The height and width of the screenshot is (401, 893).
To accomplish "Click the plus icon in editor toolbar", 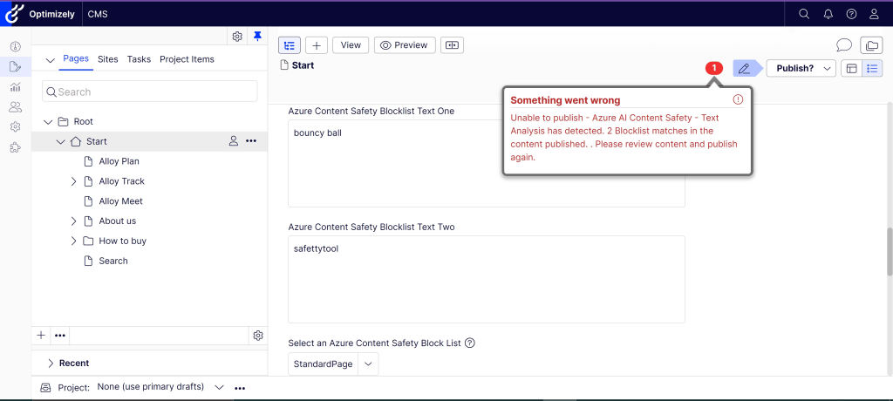I will pyautogui.click(x=316, y=45).
